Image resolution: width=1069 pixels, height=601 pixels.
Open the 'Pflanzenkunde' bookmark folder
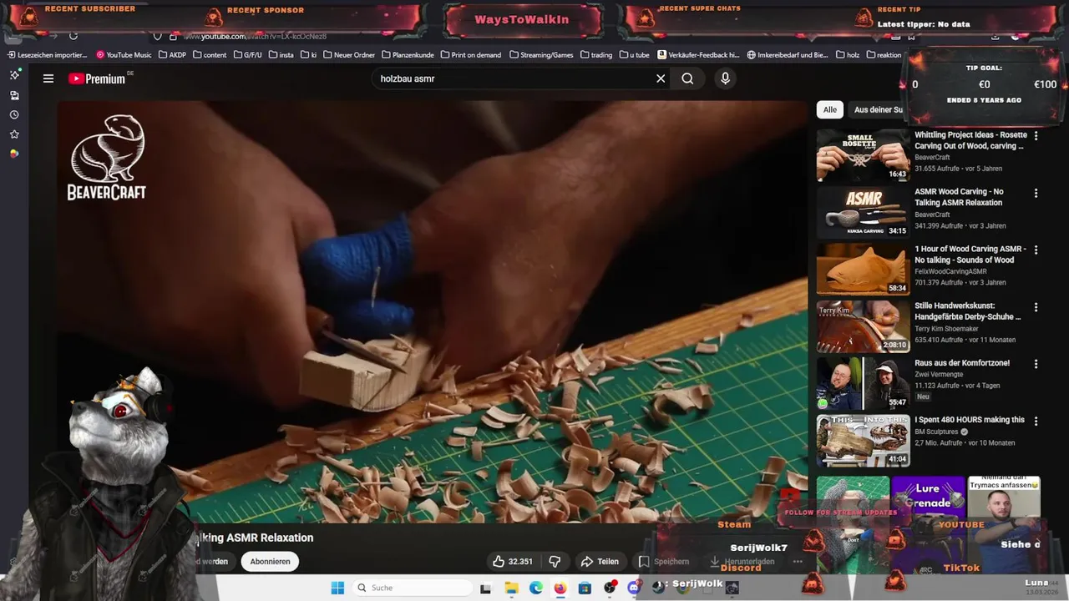click(x=408, y=55)
